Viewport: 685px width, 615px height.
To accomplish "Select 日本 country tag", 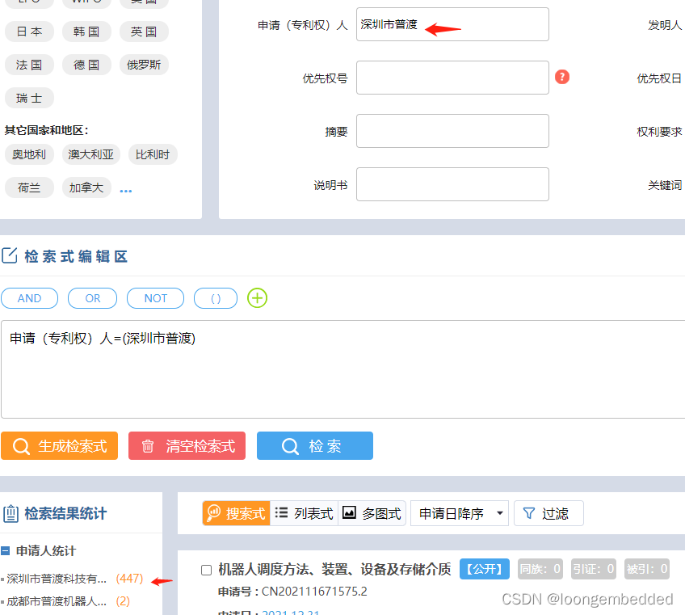I will point(29,32).
